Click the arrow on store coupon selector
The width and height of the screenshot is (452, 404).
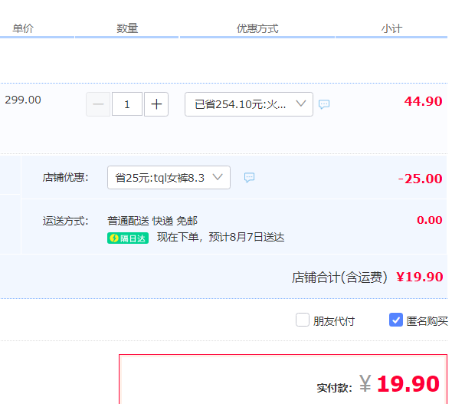click(218, 177)
